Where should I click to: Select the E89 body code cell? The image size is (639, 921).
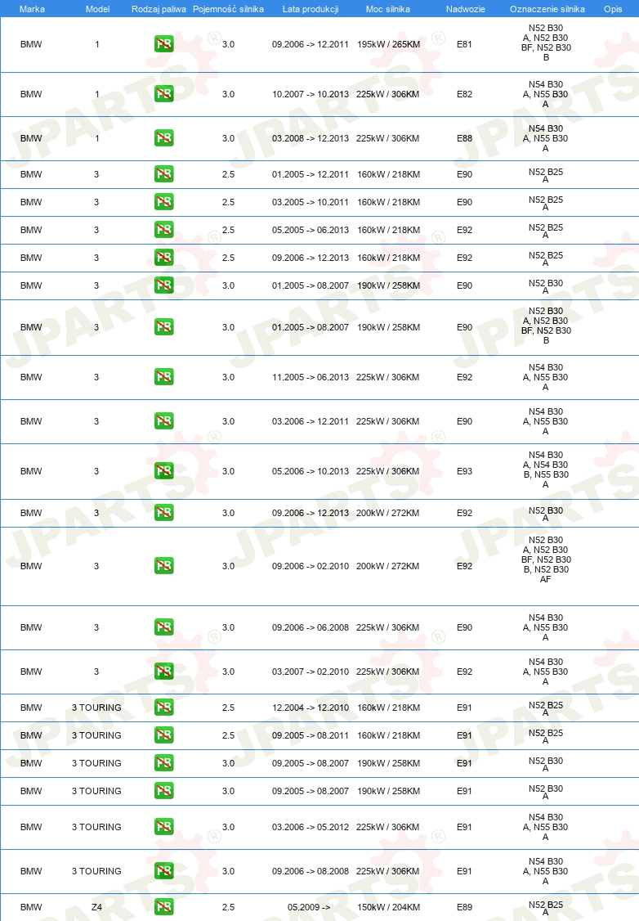464,907
